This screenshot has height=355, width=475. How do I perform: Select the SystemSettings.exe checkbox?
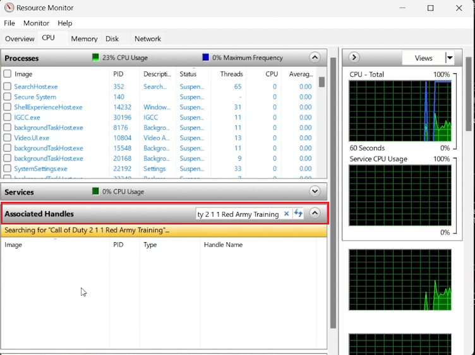pyautogui.click(x=8, y=169)
